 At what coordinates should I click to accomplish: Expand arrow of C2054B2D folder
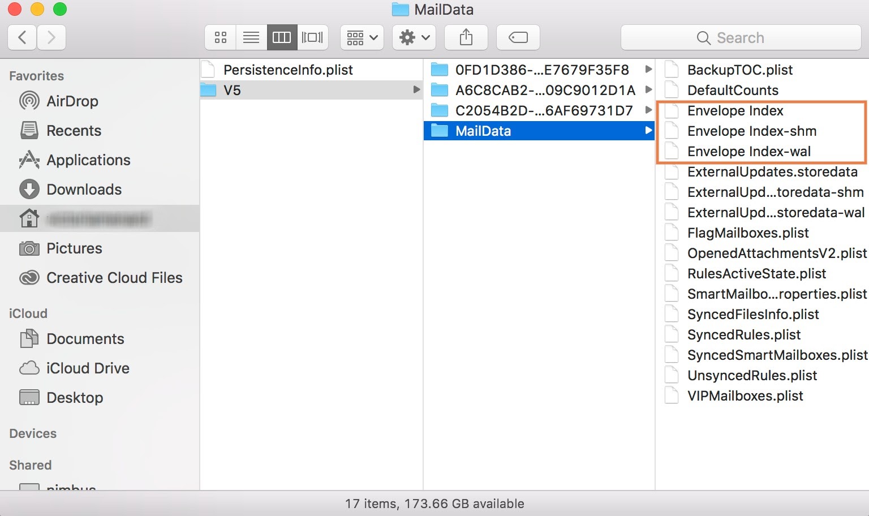coord(648,110)
